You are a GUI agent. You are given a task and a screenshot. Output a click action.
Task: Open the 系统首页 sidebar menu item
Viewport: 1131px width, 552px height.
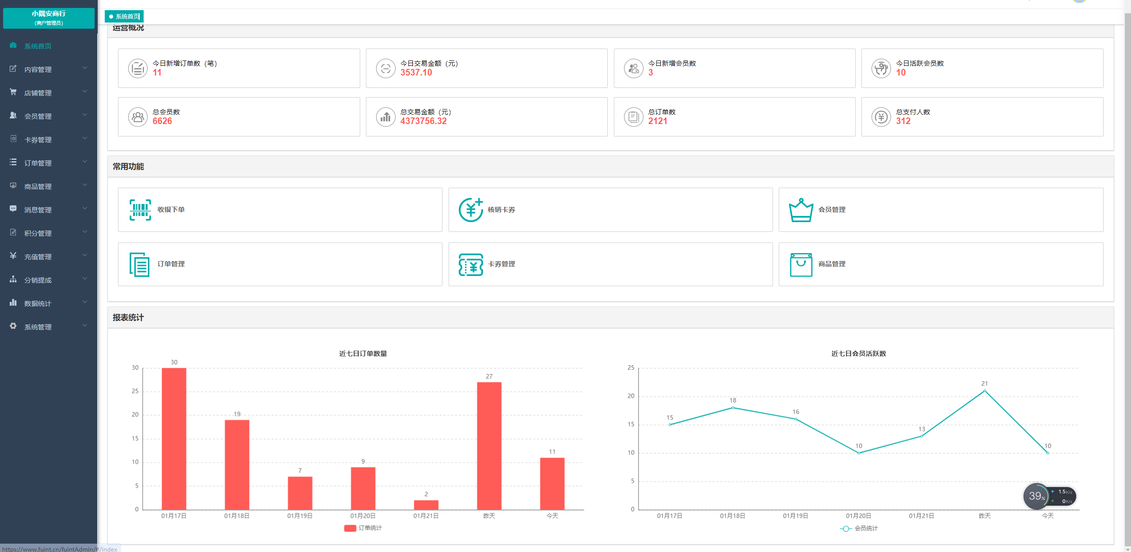pyautogui.click(x=49, y=46)
